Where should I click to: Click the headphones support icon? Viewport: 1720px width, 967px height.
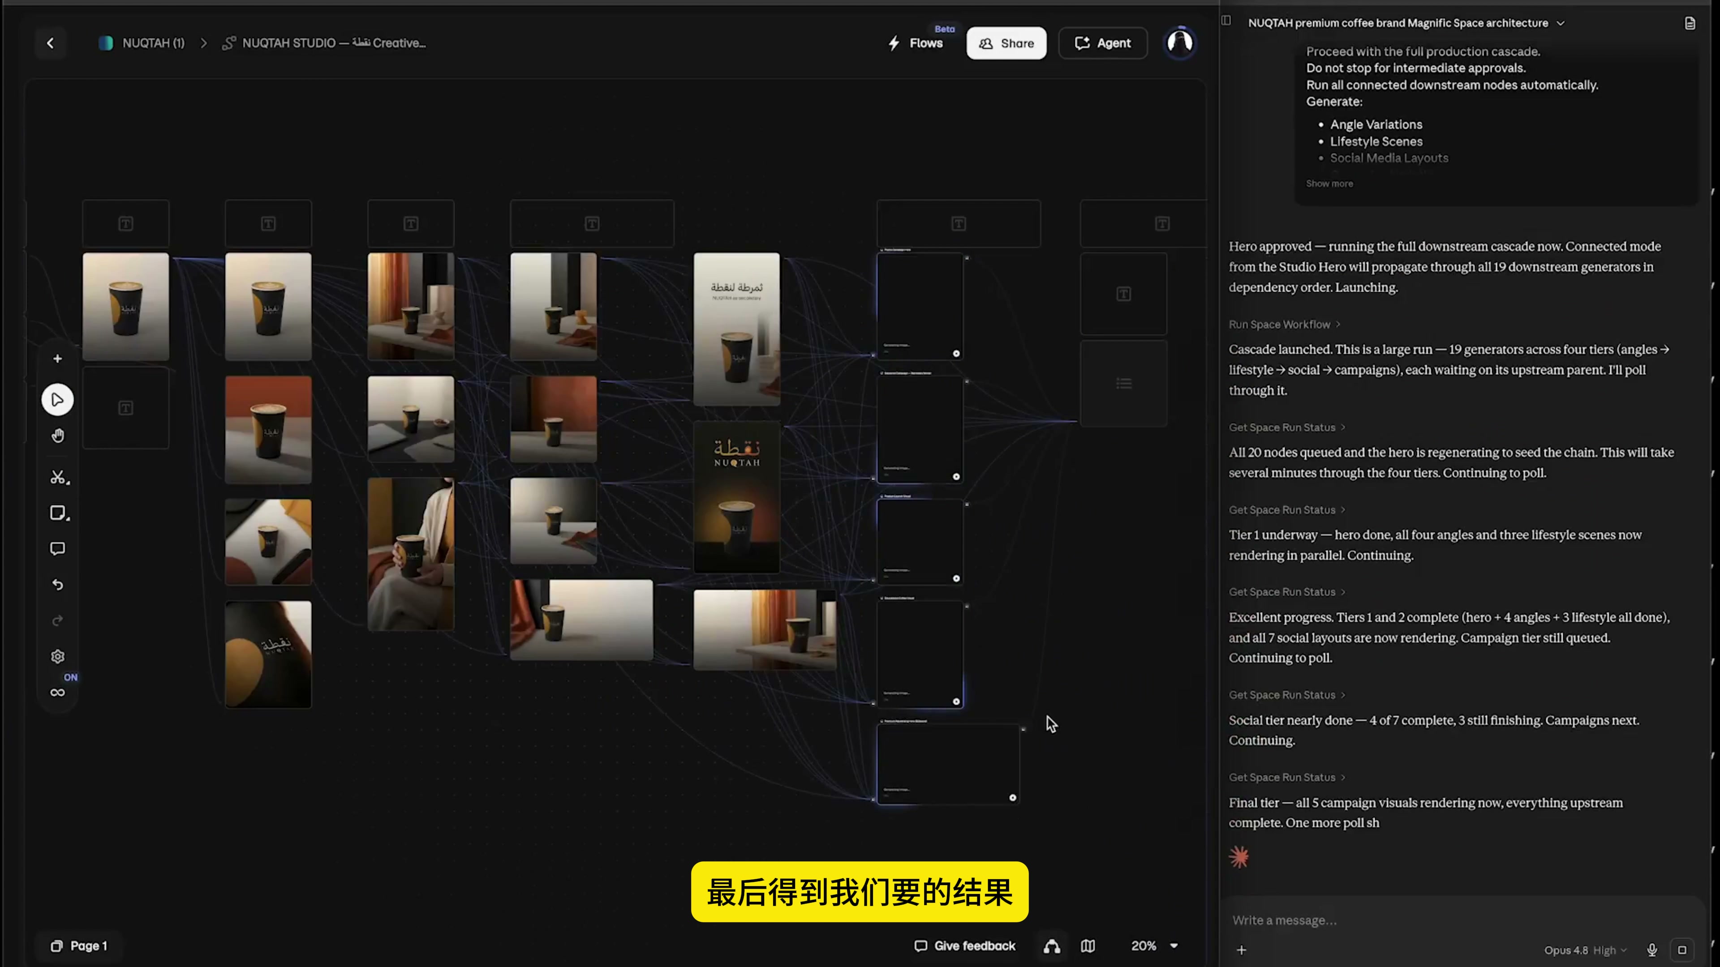(1052, 946)
